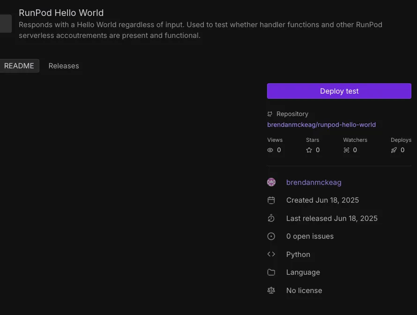417x315 pixels.
Task: Click the folder icon beside Language
Action: pos(271,272)
